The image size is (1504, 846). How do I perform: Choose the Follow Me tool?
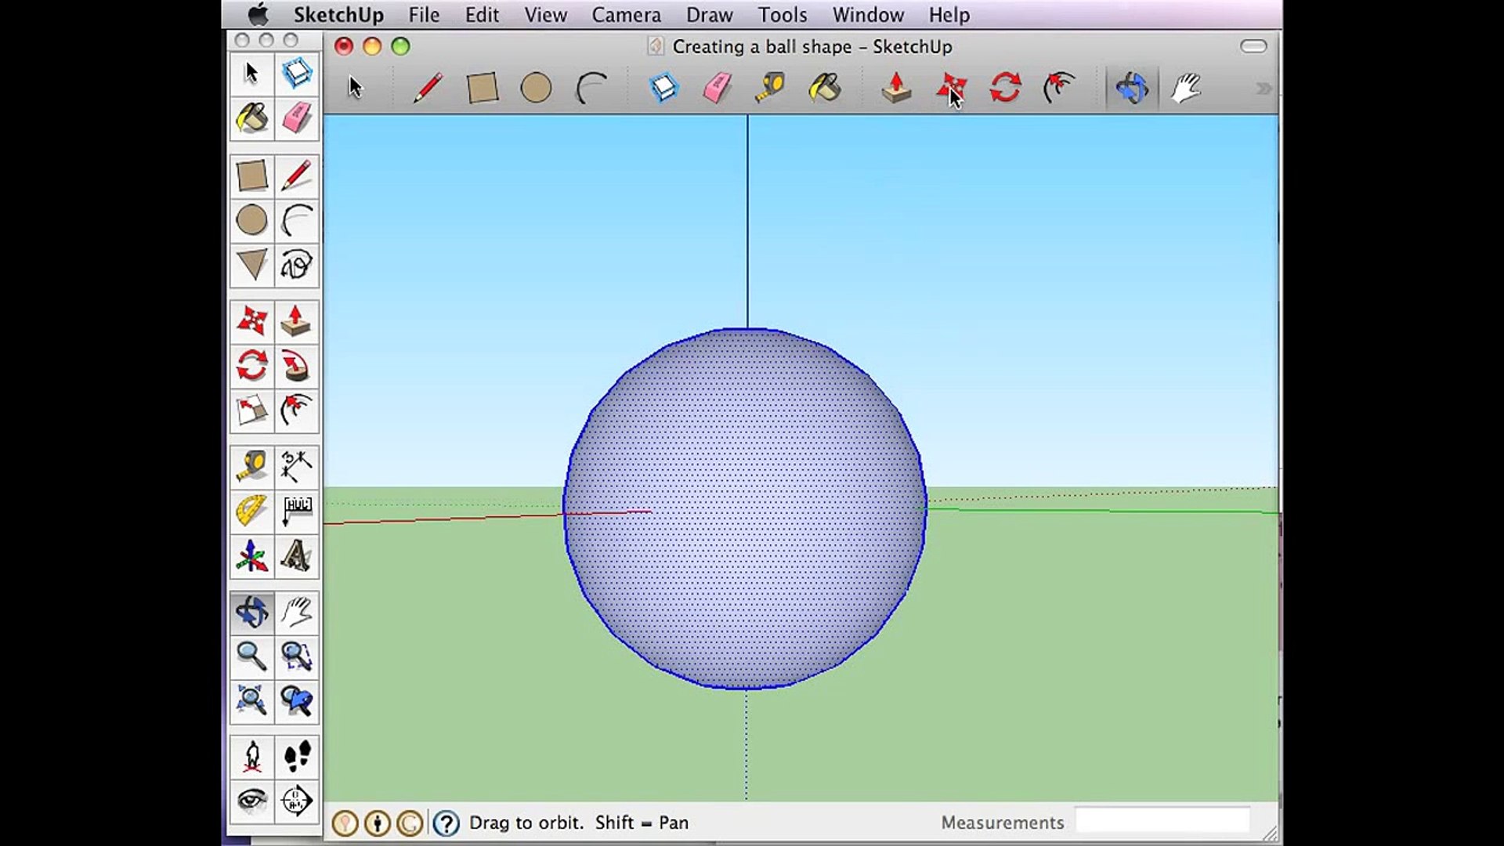tap(296, 366)
